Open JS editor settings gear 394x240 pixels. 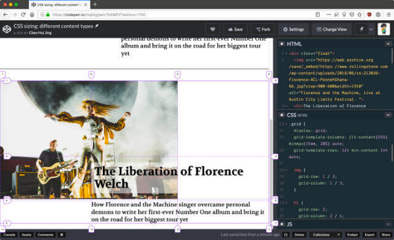coord(282,224)
